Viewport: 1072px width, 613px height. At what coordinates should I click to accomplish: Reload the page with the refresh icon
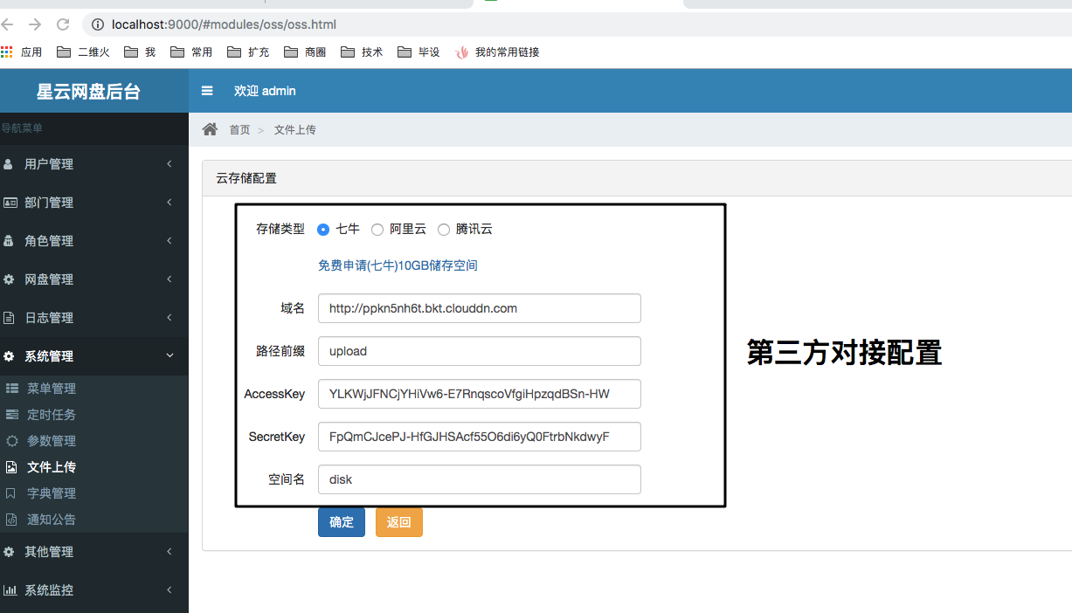coord(63,24)
